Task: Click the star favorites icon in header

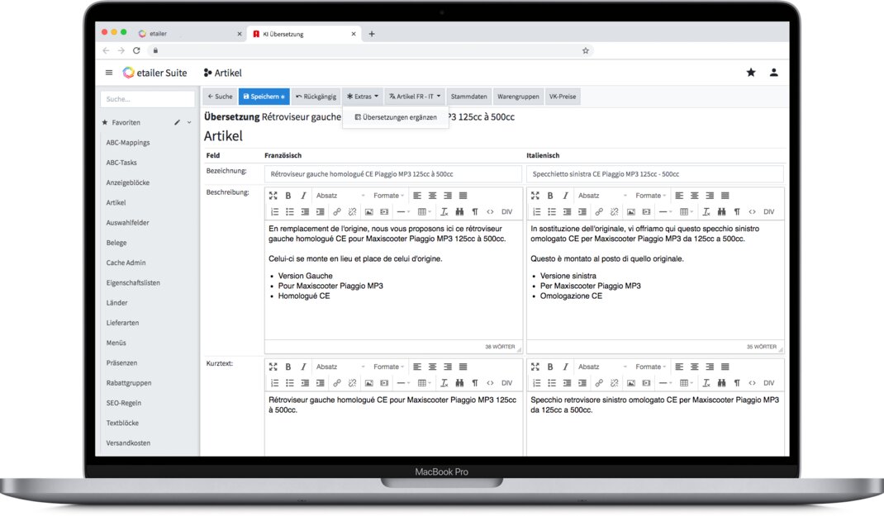Action: [x=751, y=73]
